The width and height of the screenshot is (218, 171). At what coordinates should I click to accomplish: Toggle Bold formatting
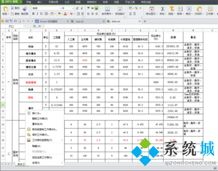pyautogui.click(x=34, y=14)
